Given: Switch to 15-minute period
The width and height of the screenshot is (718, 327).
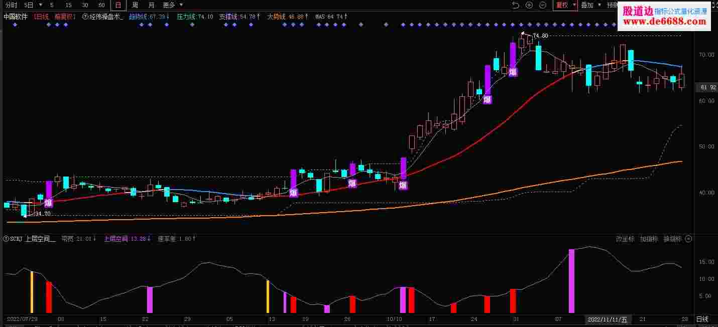Looking at the screenshot, I should tap(68, 5).
